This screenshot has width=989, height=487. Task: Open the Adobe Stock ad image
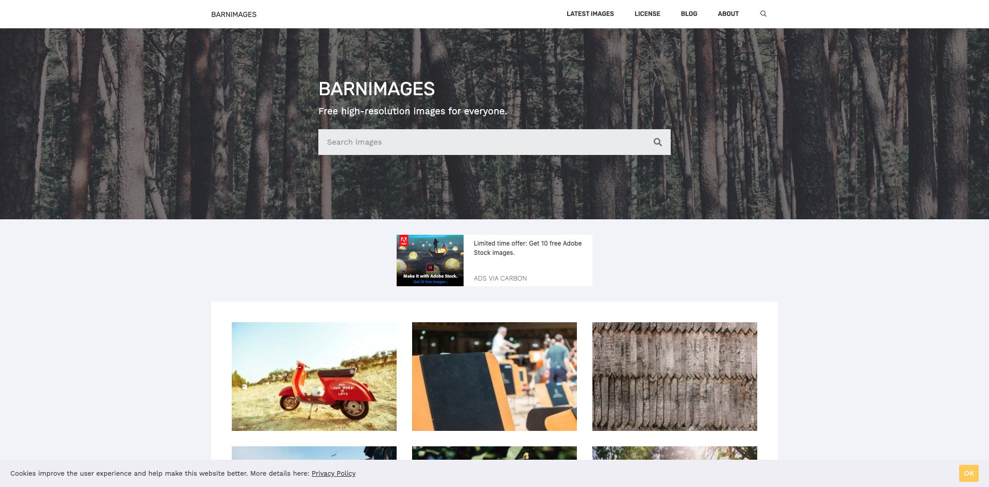tap(430, 260)
